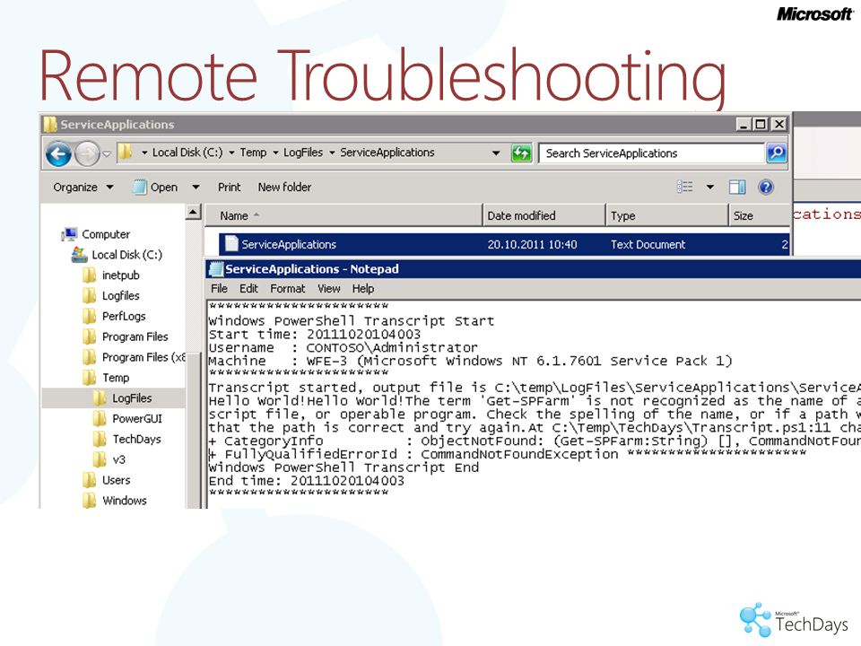861x646 pixels.
Task: Expand the Open button's dropdown arrow
Action: (196, 188)
